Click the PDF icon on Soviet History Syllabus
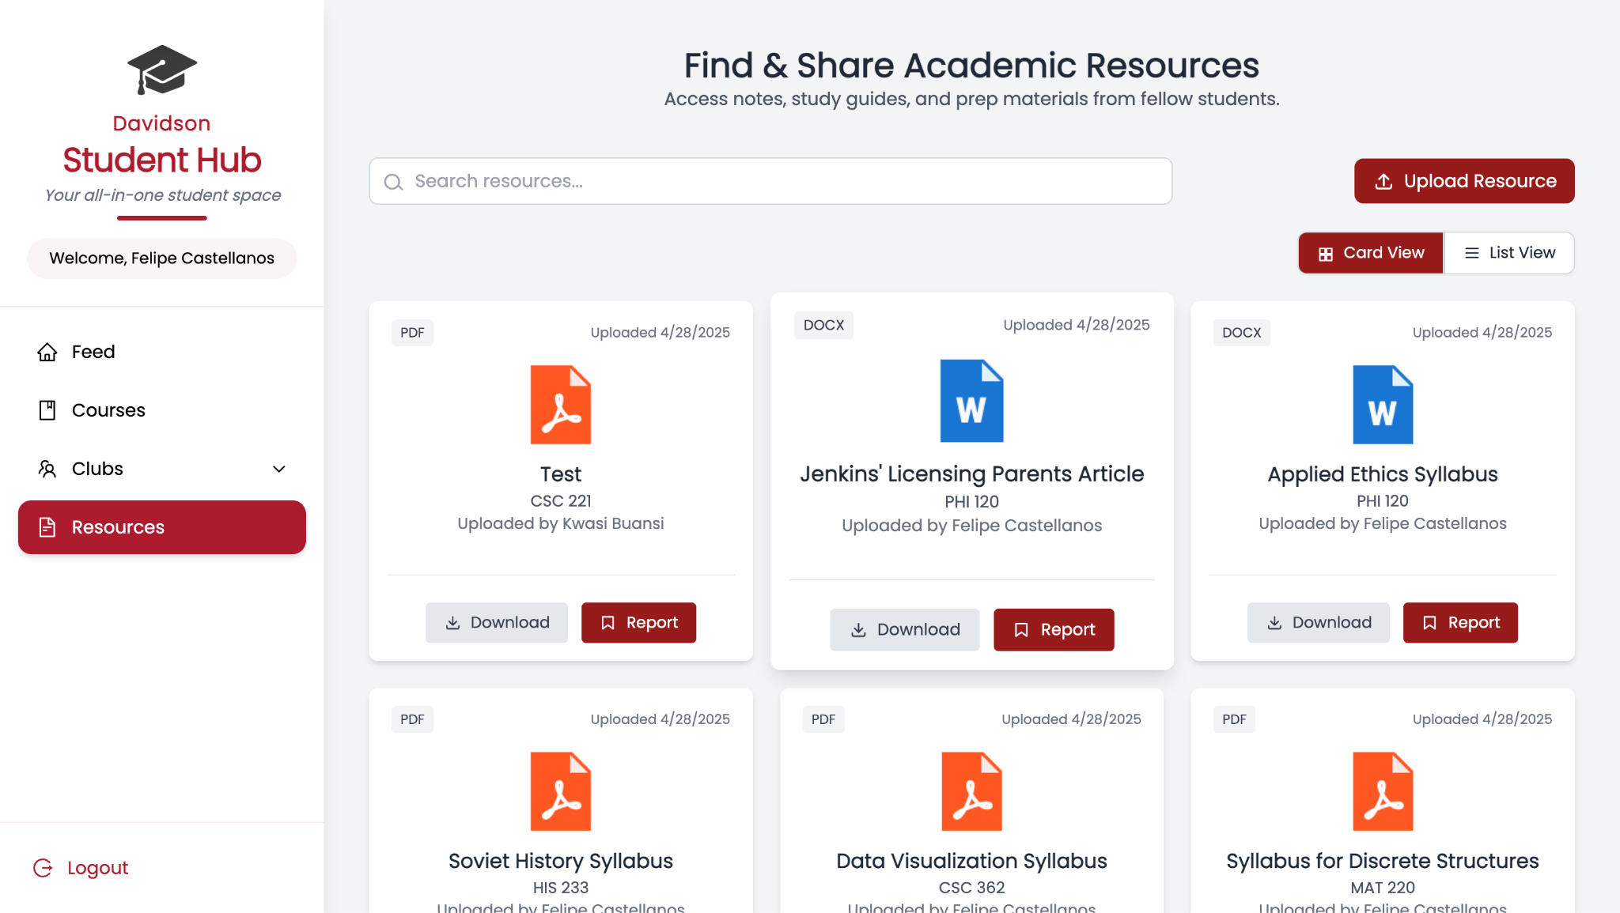Image resolution: width=1620 pixels, height=913 pixels. [561, 790]
